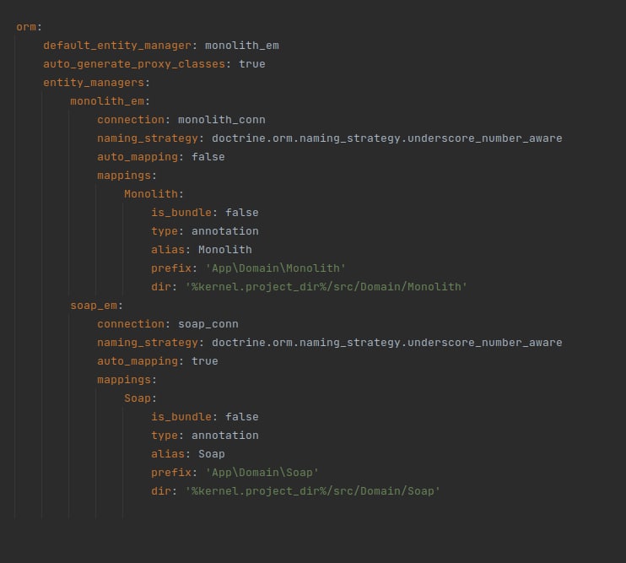Click 'annotation' type value under Soap mapping
The image size is (626, 563).
click(225, 436)
